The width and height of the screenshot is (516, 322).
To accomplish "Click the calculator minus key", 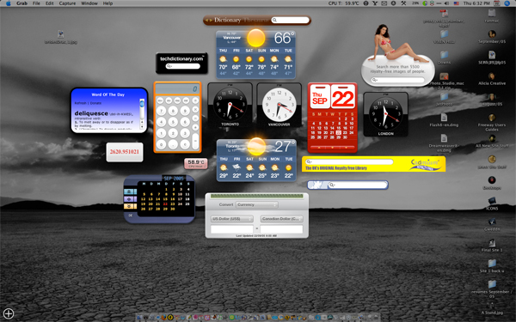I will coord(195,118).
